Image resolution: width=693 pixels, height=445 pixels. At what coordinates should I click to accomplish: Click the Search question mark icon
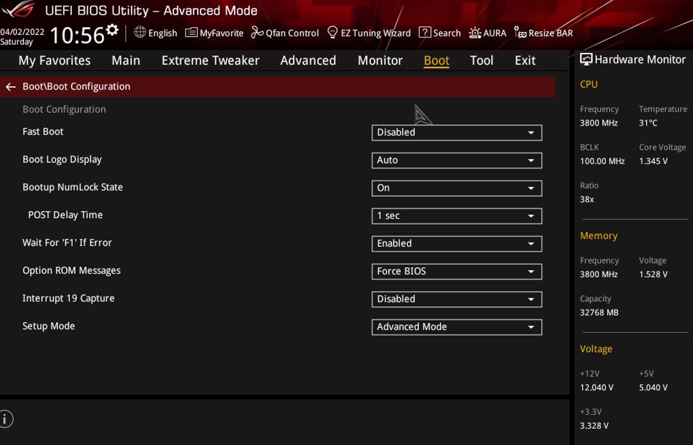425,32
